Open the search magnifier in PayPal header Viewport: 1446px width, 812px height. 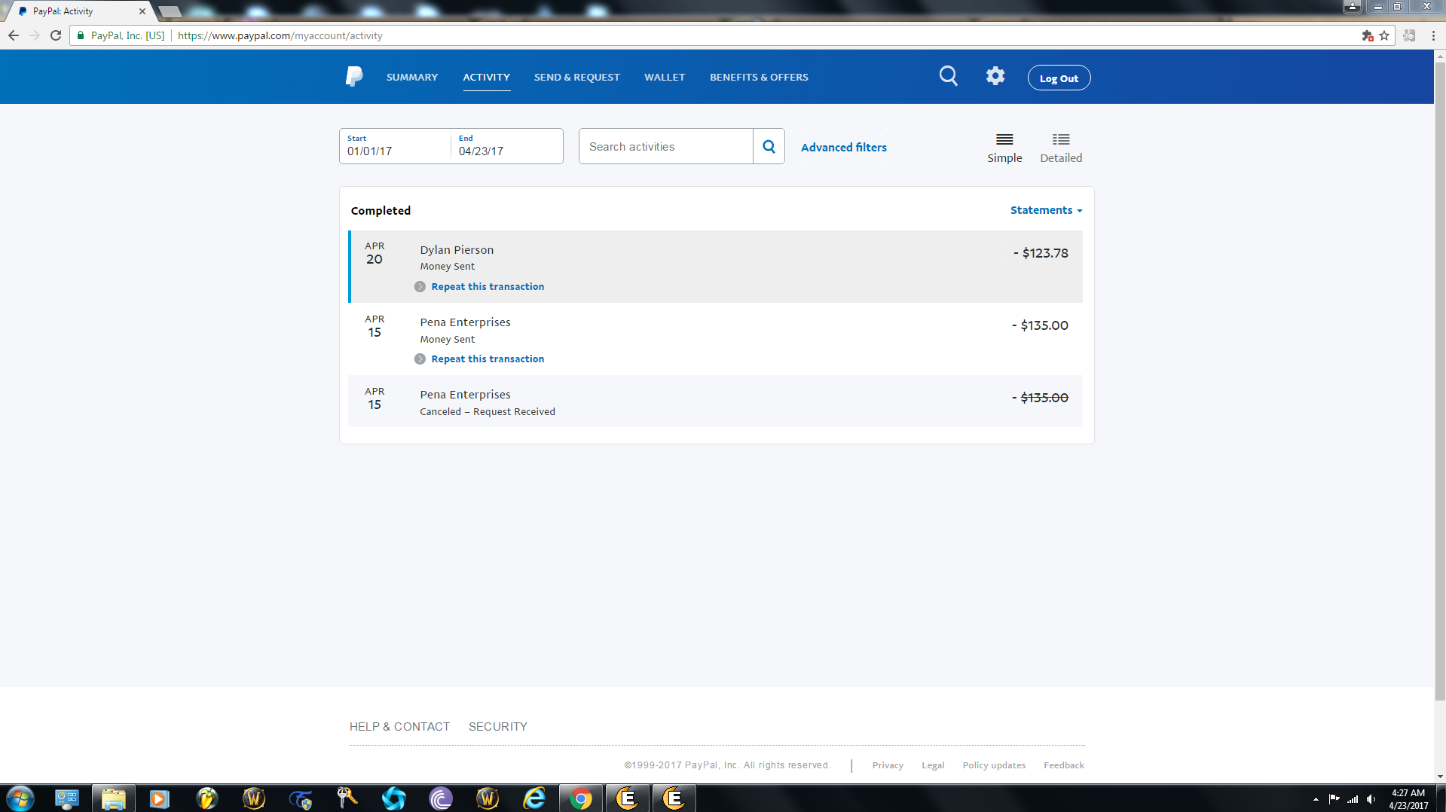[949, 76]
